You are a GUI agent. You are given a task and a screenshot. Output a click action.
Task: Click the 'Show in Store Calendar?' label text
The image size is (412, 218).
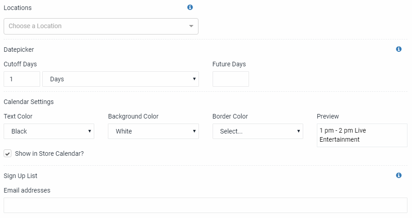[x=50, y=154]
